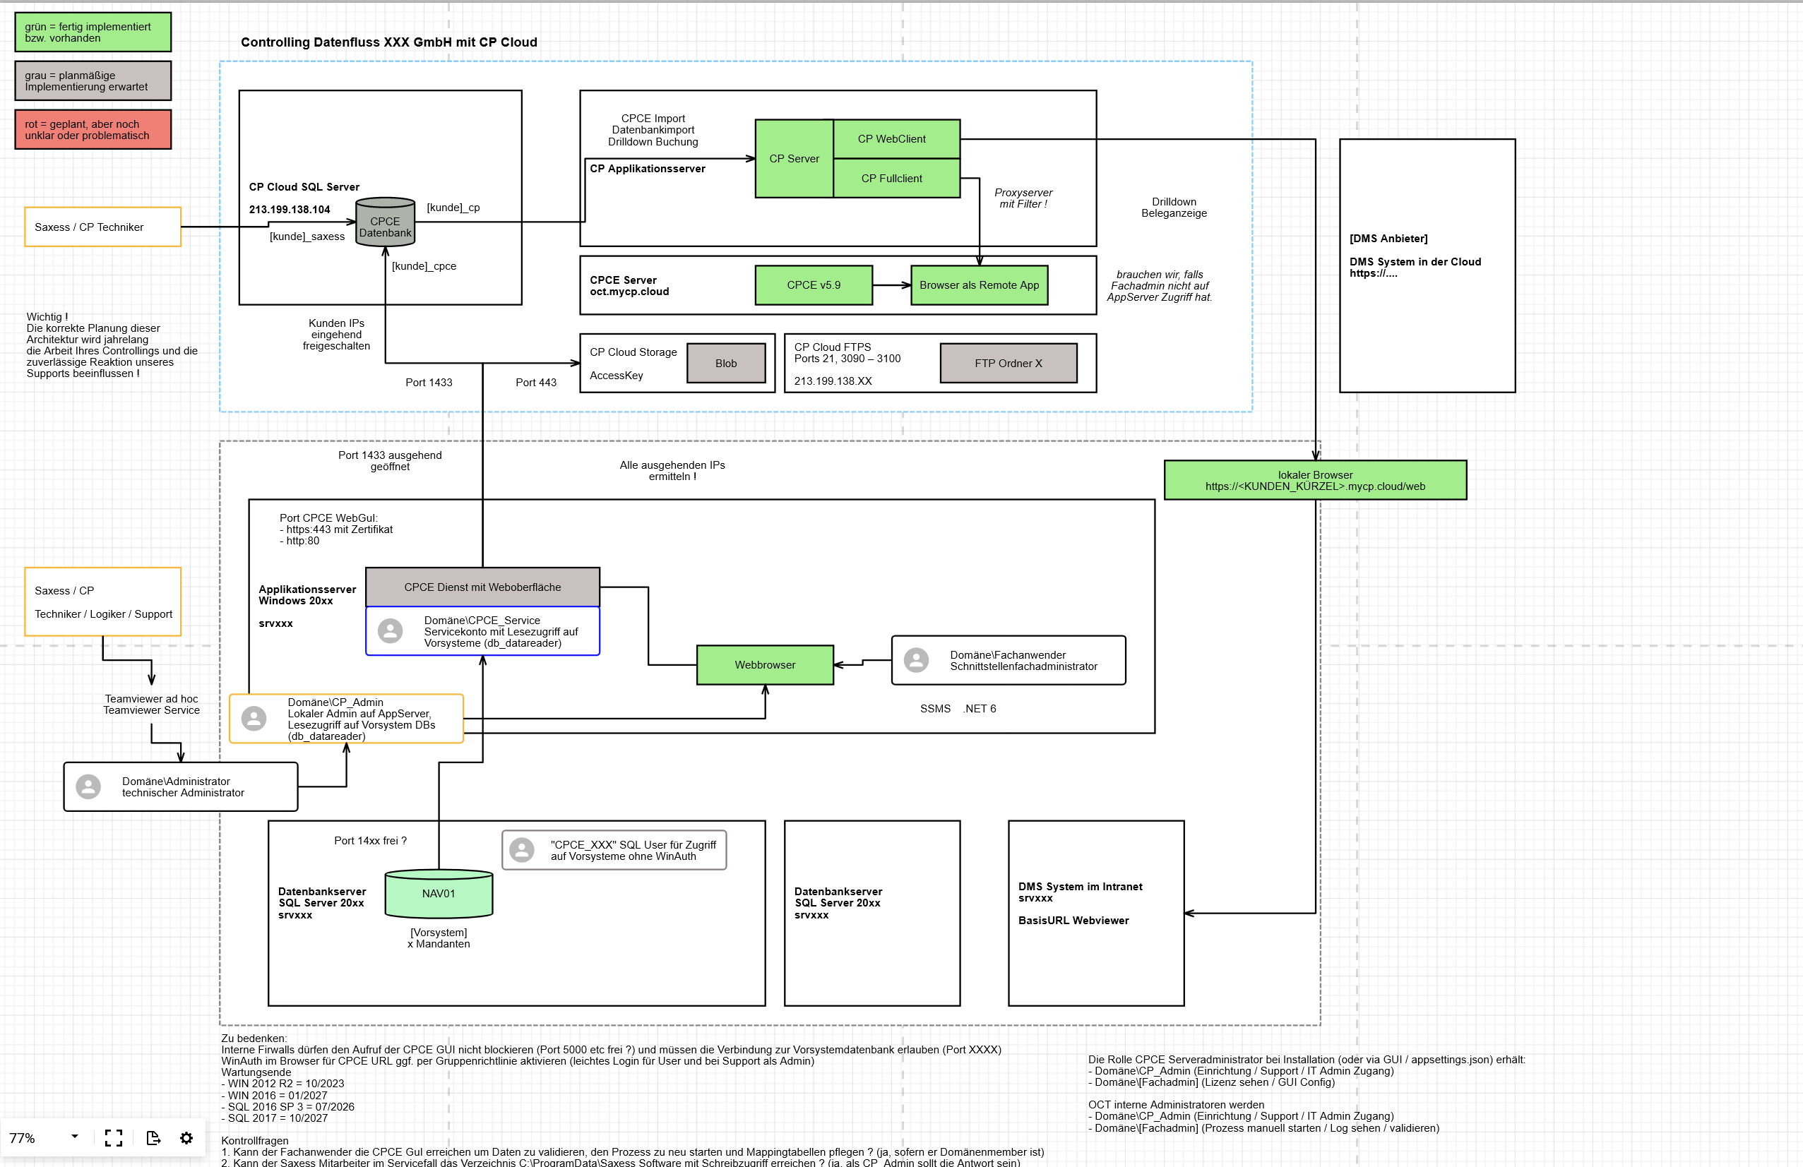This screenshot has width=1803, height=1167.
Task: Click the avatar in Domäne\Administrator box
Action: 89,787
